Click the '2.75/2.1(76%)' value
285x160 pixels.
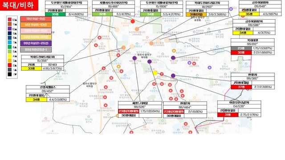point(249,115)
